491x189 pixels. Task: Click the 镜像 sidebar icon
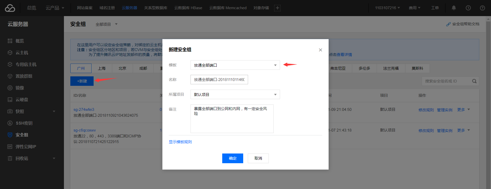click(10, 88)
